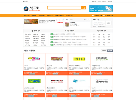Open the [고재영의 힐링팜] real-time listing
The image size is (136, 100).
67,42
